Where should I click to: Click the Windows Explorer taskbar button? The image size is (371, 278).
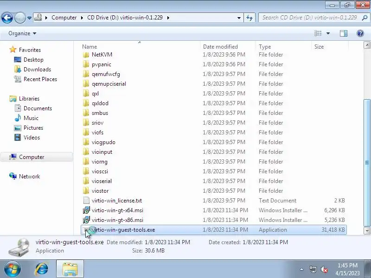[70, 269]
